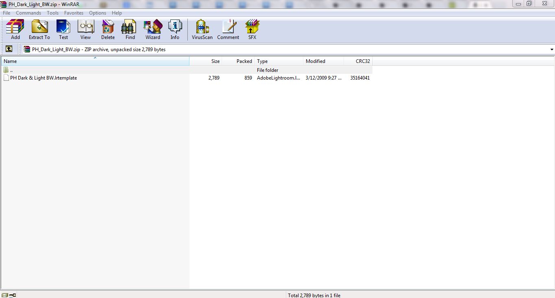Click the Add archive toolbar icon
The width and height of the screenshot is (555, 298).
pos(15,30)
